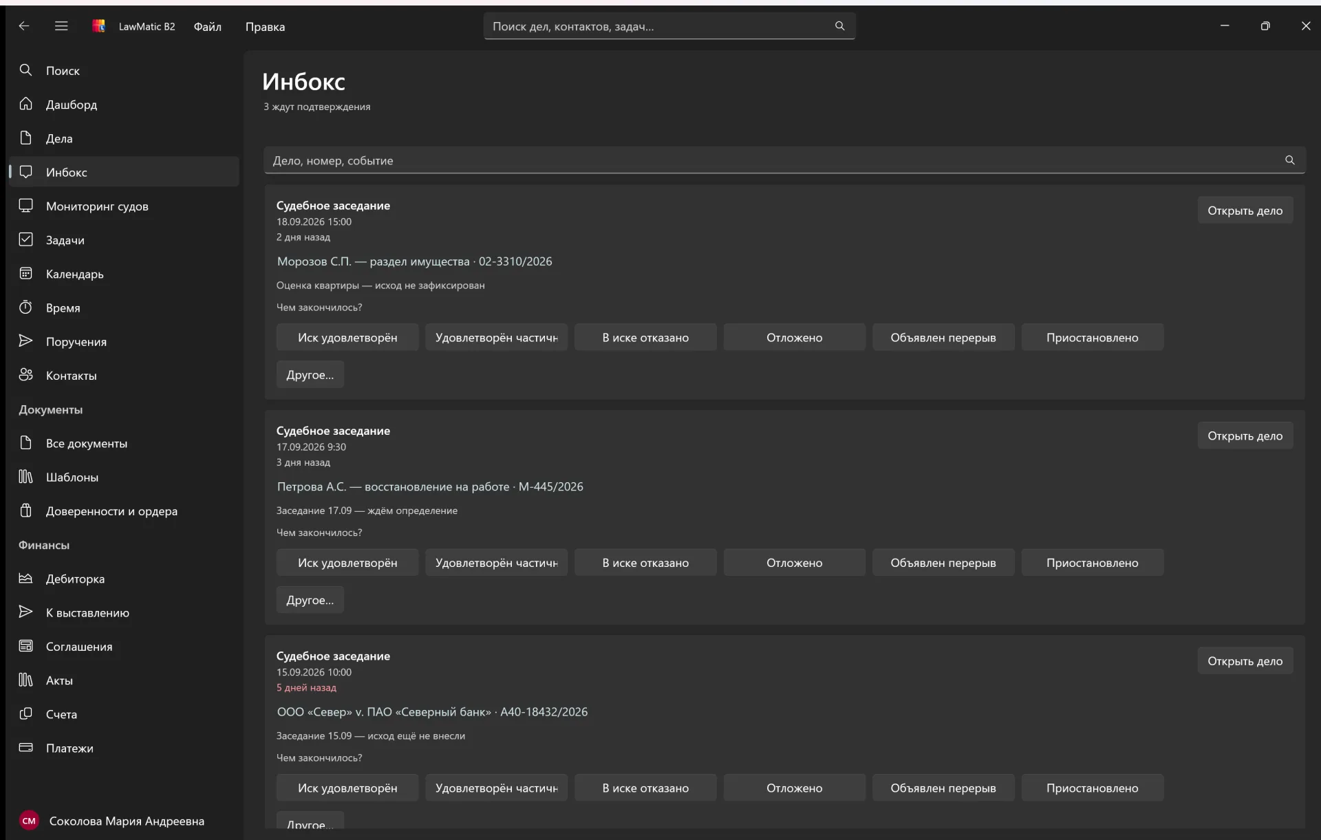1321x840 pixels.
Task: Select К выставлению in sidebar
Action: [x=124, y=612]
